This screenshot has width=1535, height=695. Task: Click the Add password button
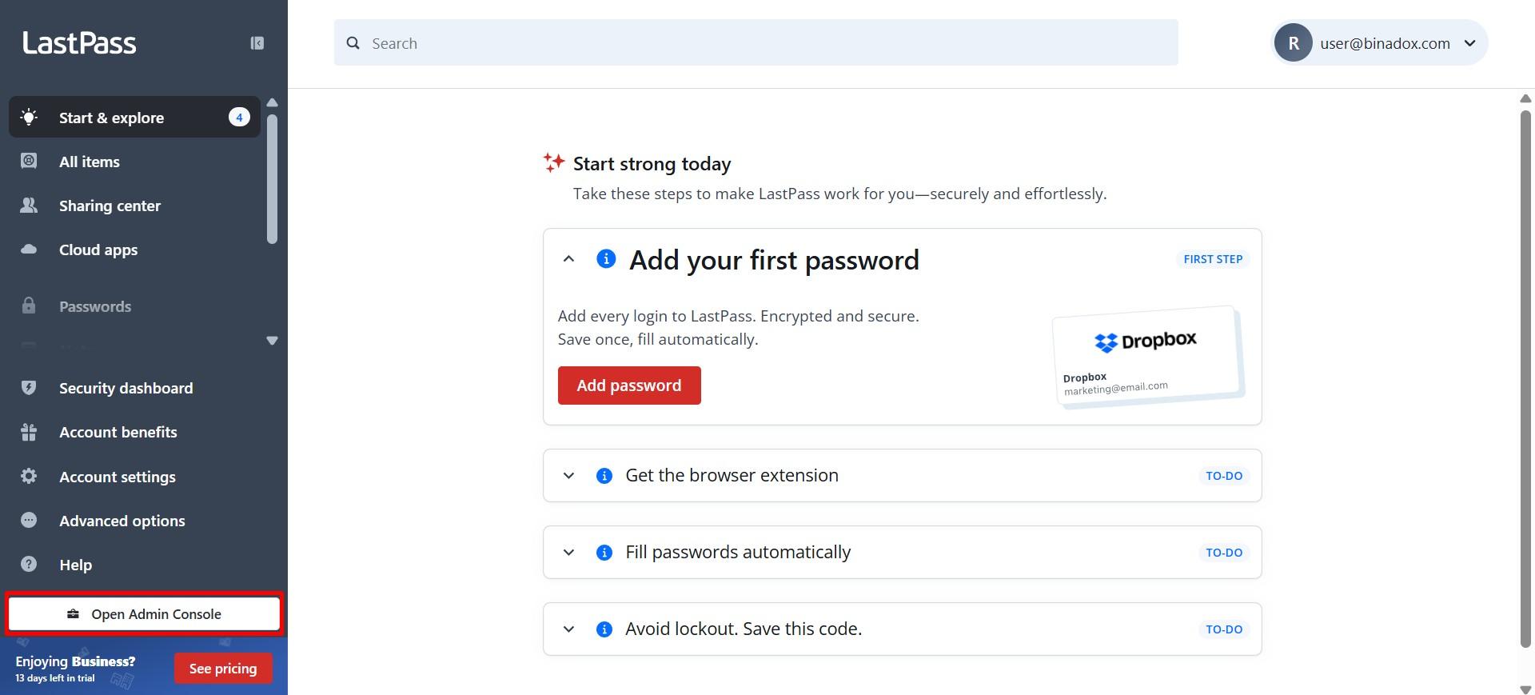tap(629, 385)
